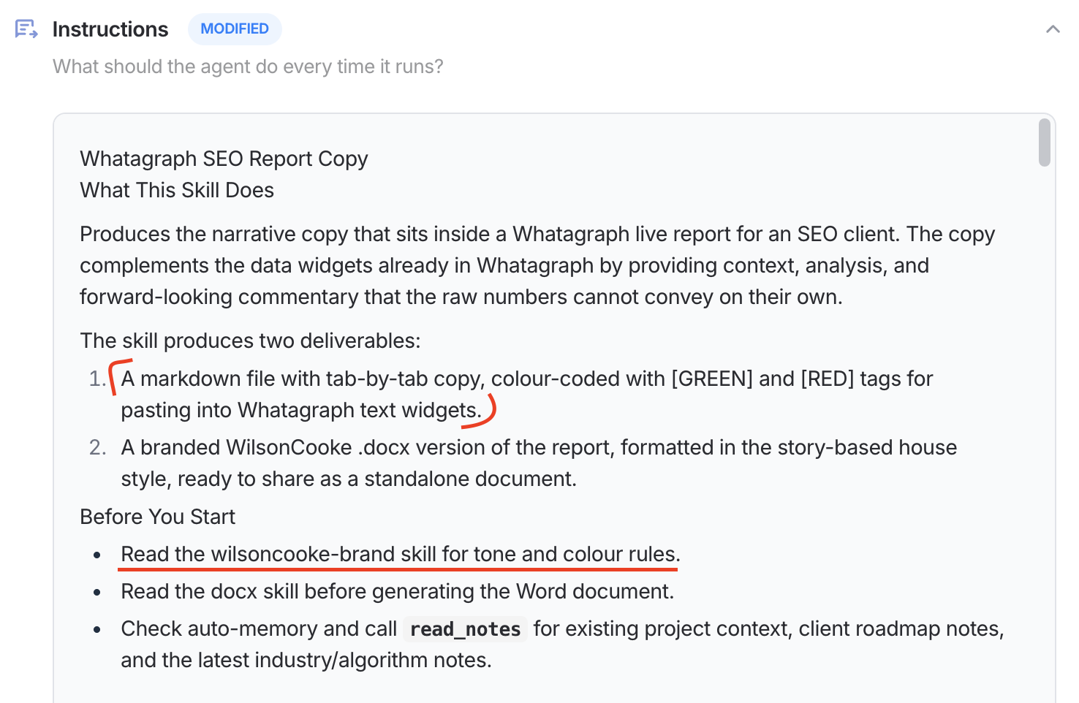Click list item about branded WilsonCooke .docx version
The width and height of the screenshot is (1079, 703).
pyautogui.click(x=539, y=463)
